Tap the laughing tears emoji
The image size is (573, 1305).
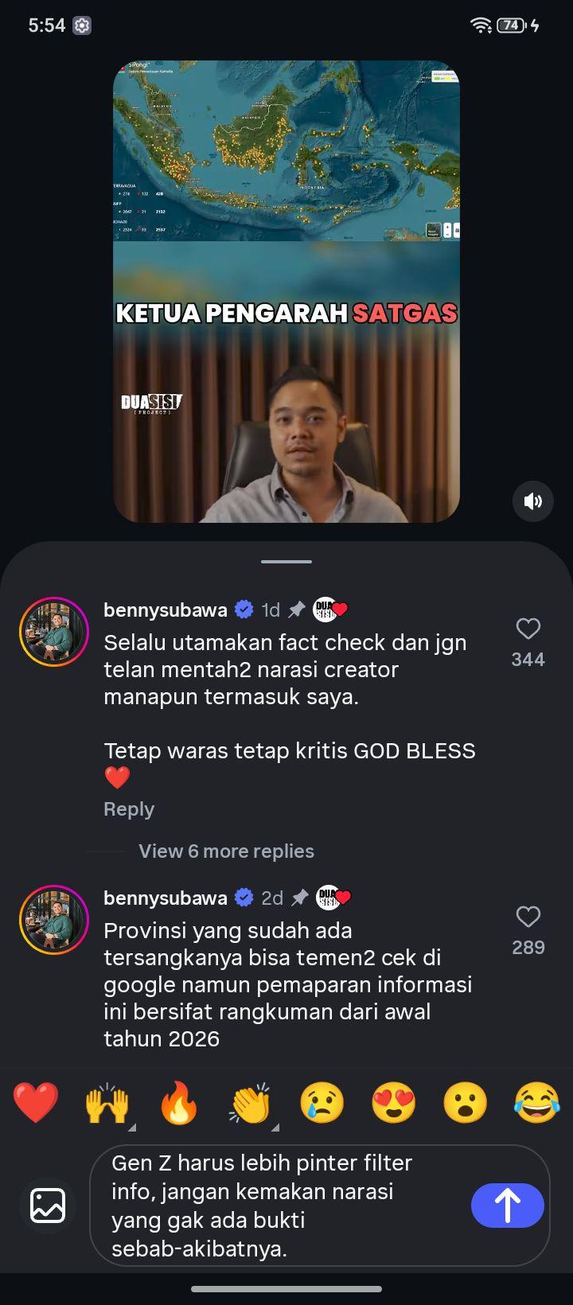coord(537,1103)
